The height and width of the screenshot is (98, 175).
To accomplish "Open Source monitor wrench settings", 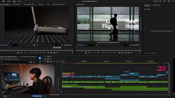I will point(62,45).
